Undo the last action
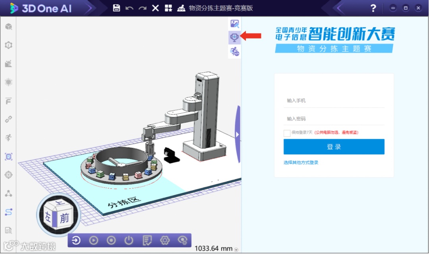This screenshot has width=429, height=254. 129,8
